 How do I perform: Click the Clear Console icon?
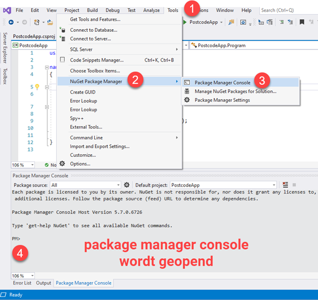[285, 184]
